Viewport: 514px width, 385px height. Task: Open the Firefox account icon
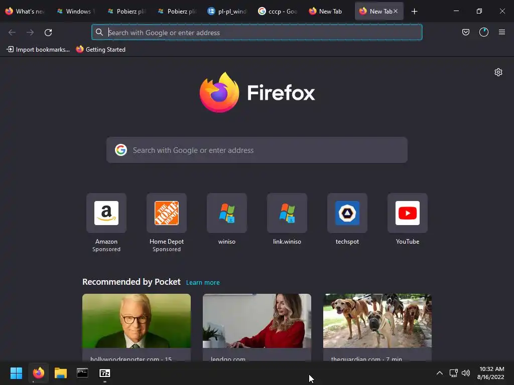click(483, 32)
